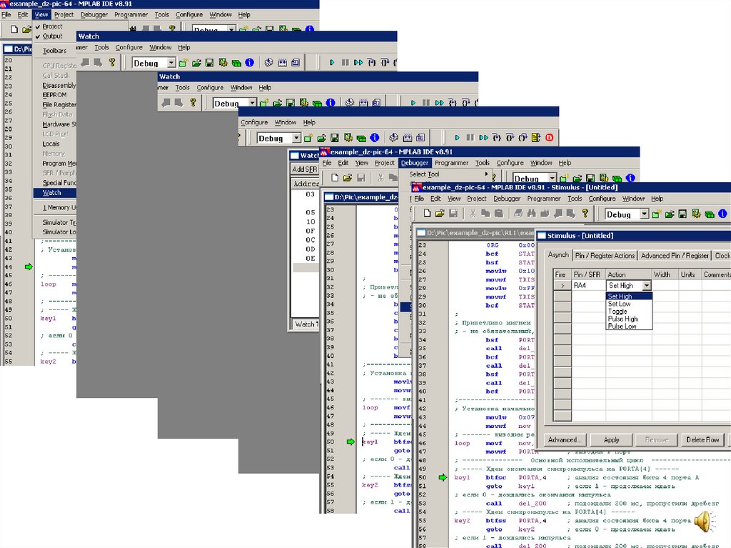Click blue info icon in Stimulus window toolbar
Image resolution: width=731 pixels, height=548 pixels.
pos(722,214)
